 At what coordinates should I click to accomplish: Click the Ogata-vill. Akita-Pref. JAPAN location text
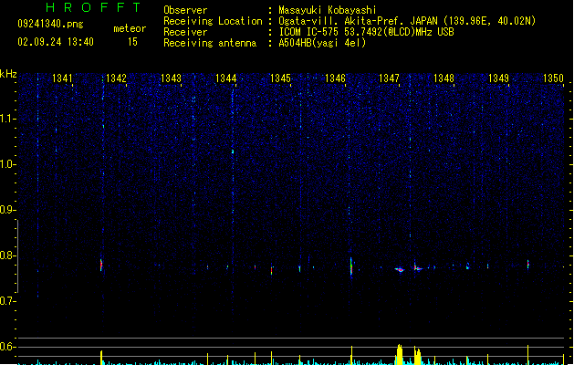point(407,21)
